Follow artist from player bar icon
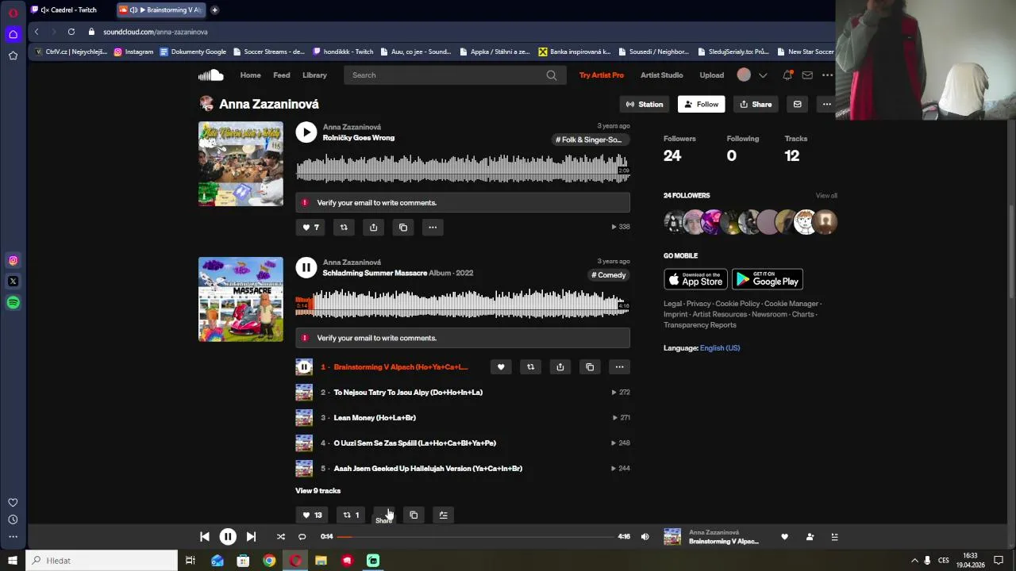The width and height of the screenshot is (1016, 571). click(810, 537)
